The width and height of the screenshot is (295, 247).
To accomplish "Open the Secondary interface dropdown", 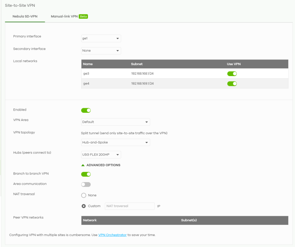I will click(x=101, y=51).
